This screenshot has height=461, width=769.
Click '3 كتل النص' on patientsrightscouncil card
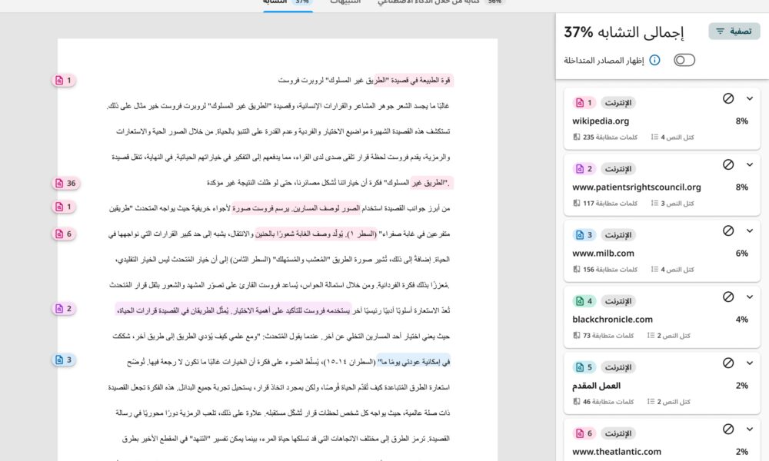click(677, 204)
